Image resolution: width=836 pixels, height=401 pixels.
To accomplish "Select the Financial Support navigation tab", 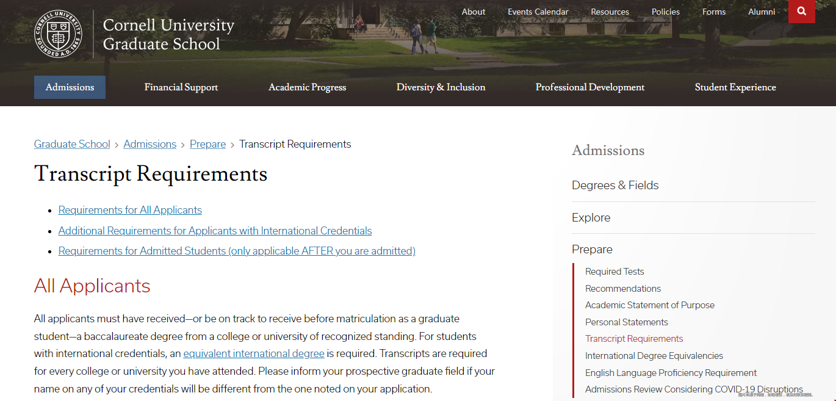I will click(181, 87).
